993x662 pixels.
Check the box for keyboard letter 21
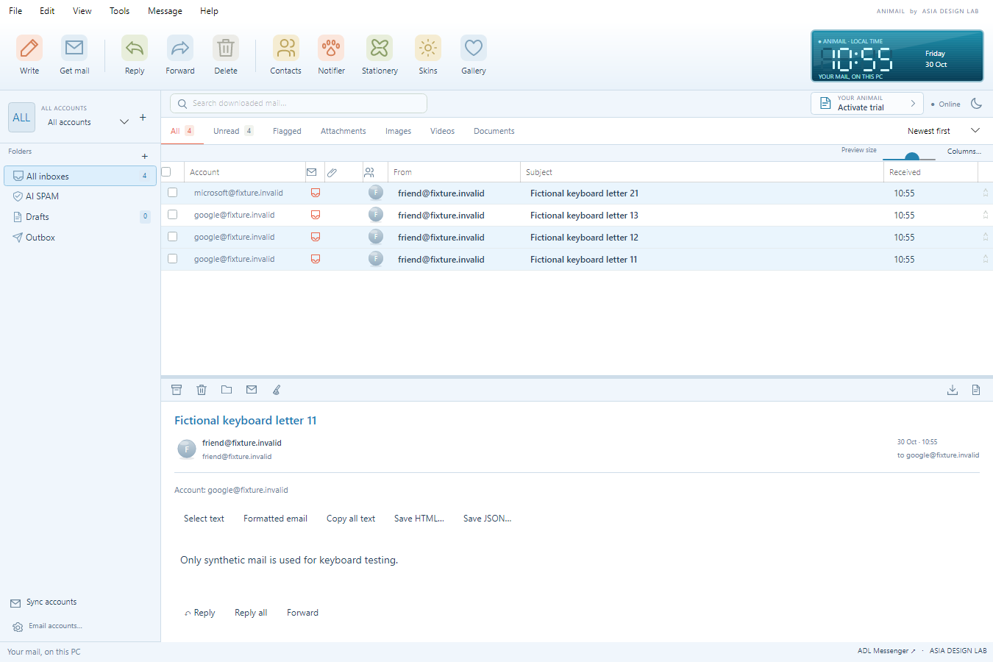click(x=173, y=193)
